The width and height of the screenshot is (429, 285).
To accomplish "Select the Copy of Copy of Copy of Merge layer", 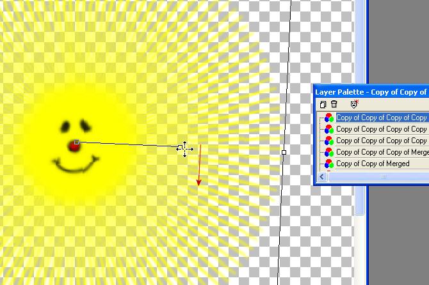I will click(x=382, y=152).
